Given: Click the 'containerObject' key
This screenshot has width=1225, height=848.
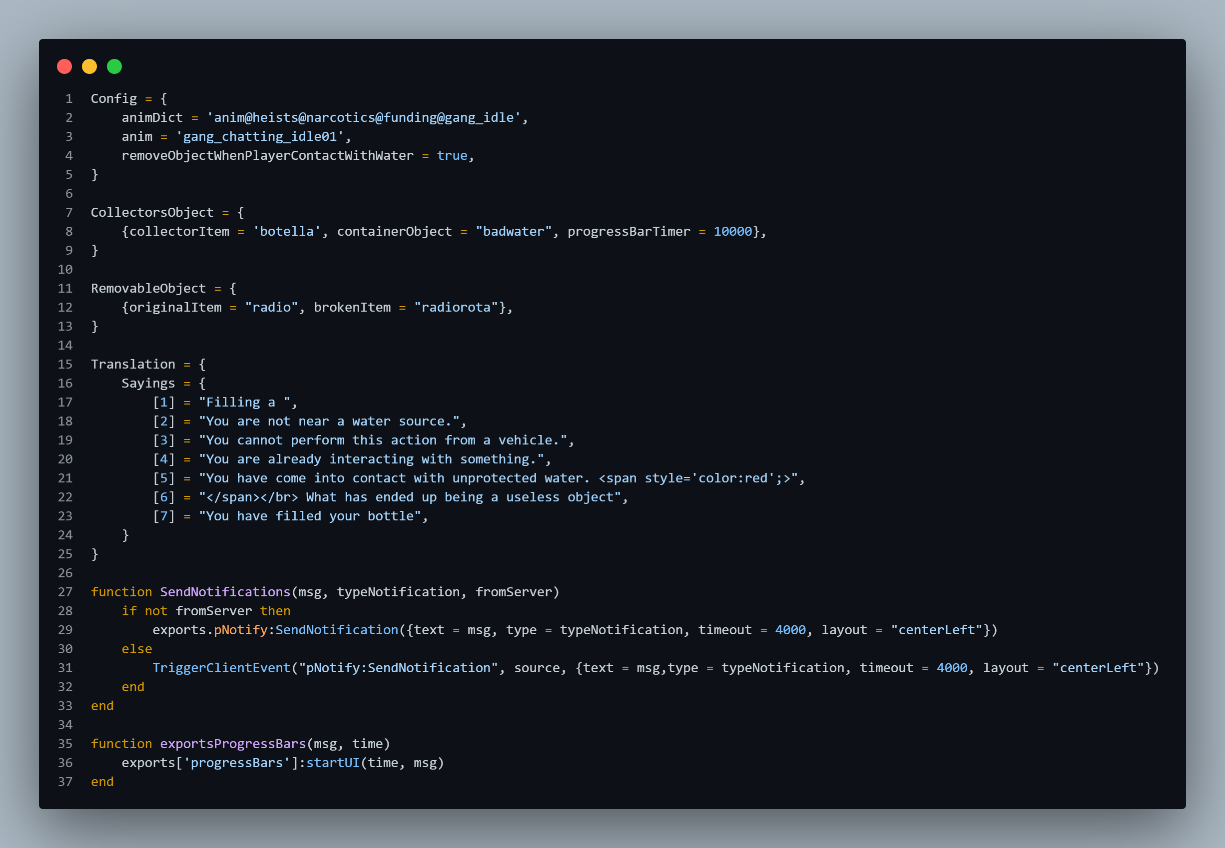Looking at the screenshot, I should click(x=394, y=232).
